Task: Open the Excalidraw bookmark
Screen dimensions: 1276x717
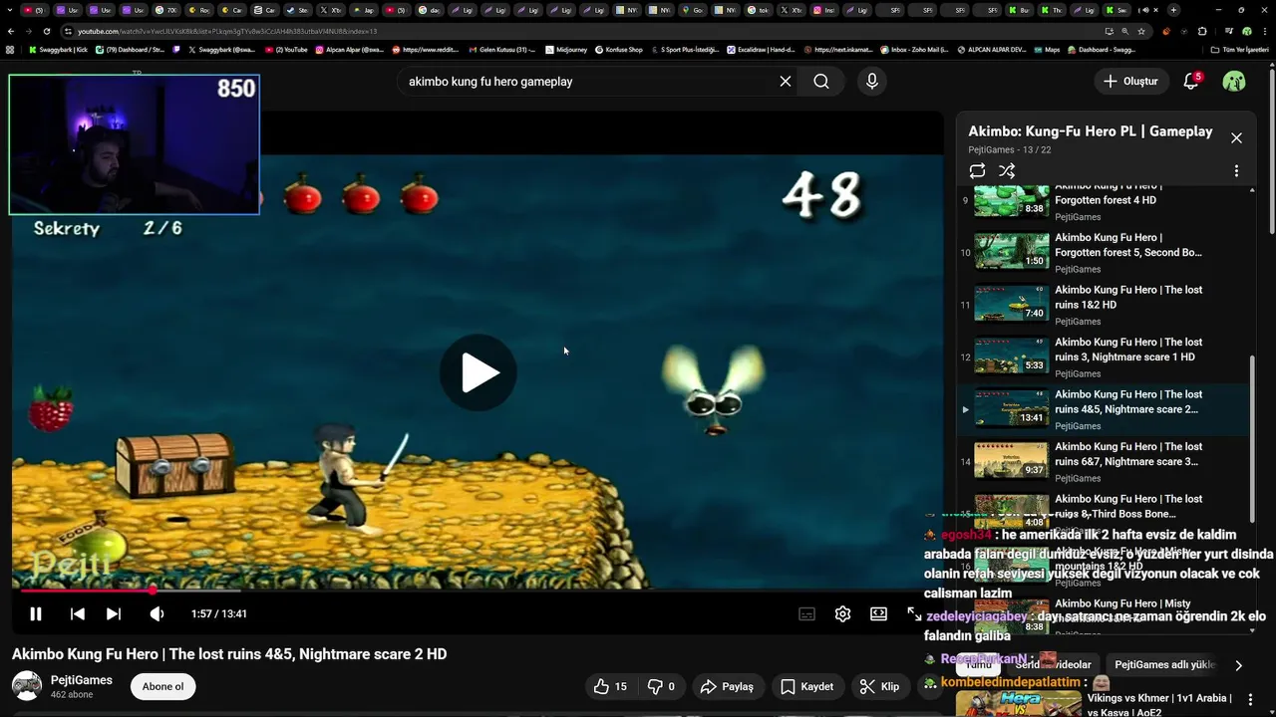Action: [x=761, y=49]
